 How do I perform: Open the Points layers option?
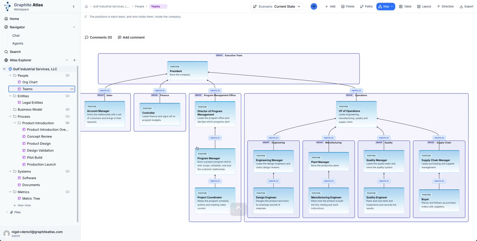[348, 7]
